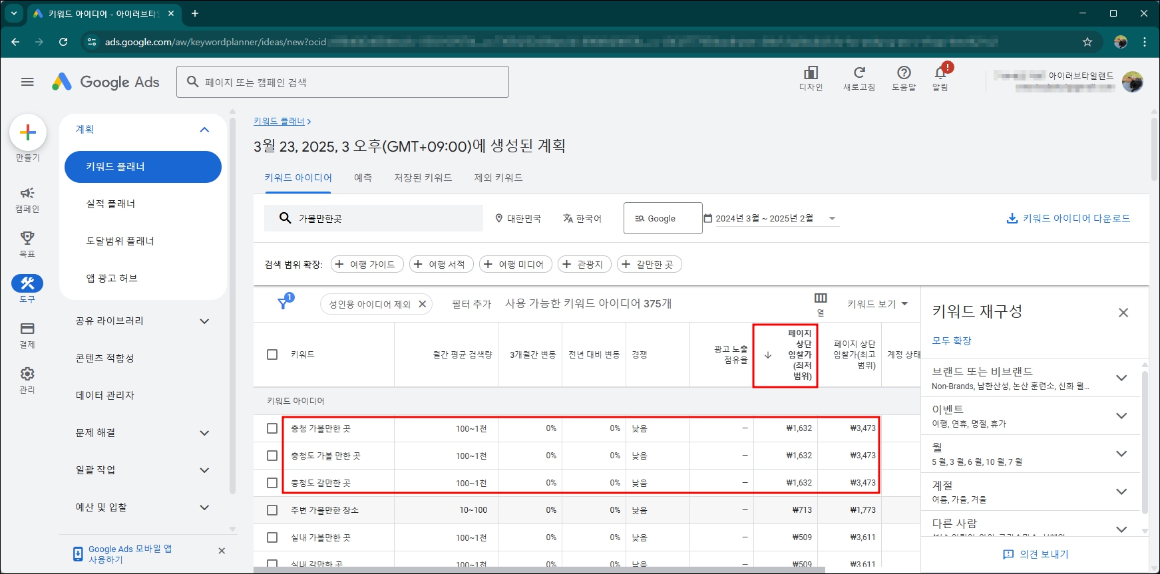This screenshot has width=1160, height=574.
Task: Check the 충청도 가볼 만한 곳 row
Action: 272,456
